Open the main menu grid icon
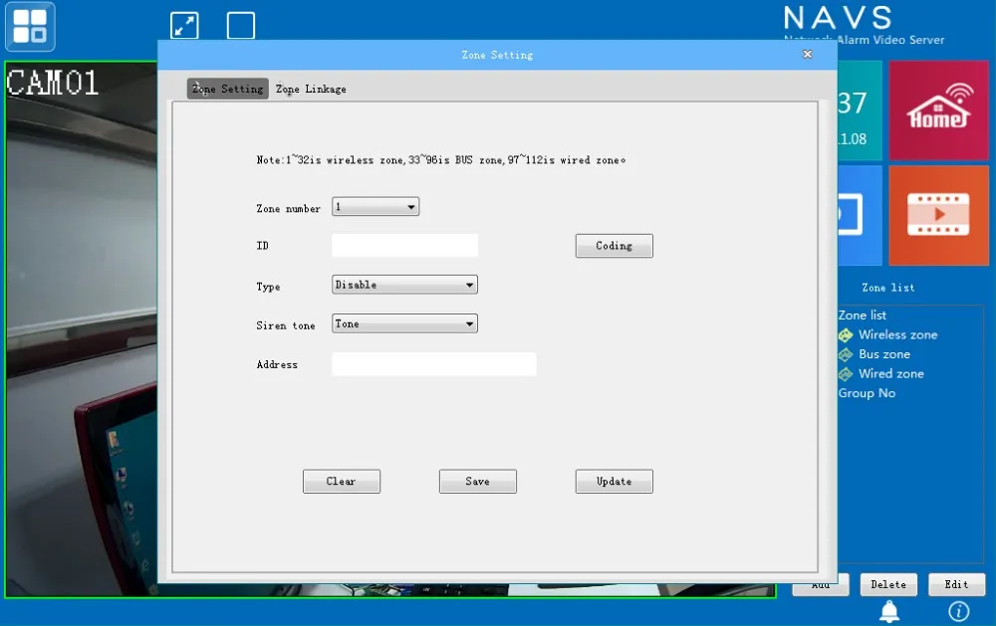The width and height of the screenshot is (996, 626). pyautogui.click(x=30, y=27)
